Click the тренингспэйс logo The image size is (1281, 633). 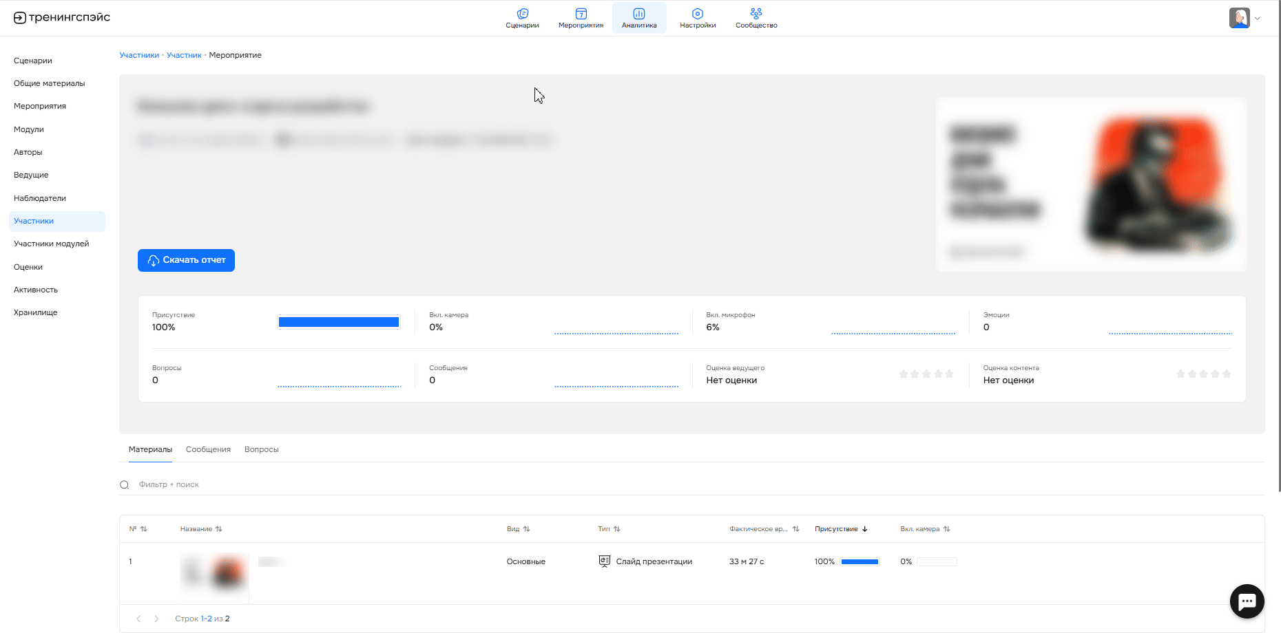(x=62, y=18)
